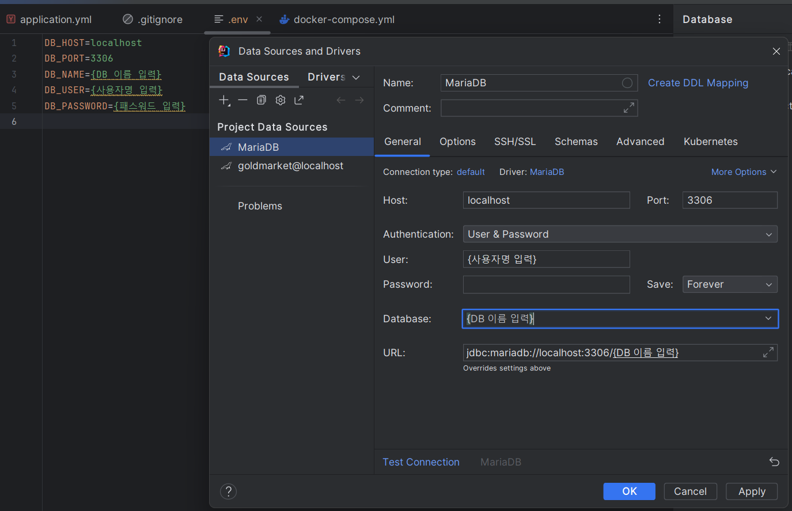Open the Problems entry
The image size is (792, 511).
(260, 206)
